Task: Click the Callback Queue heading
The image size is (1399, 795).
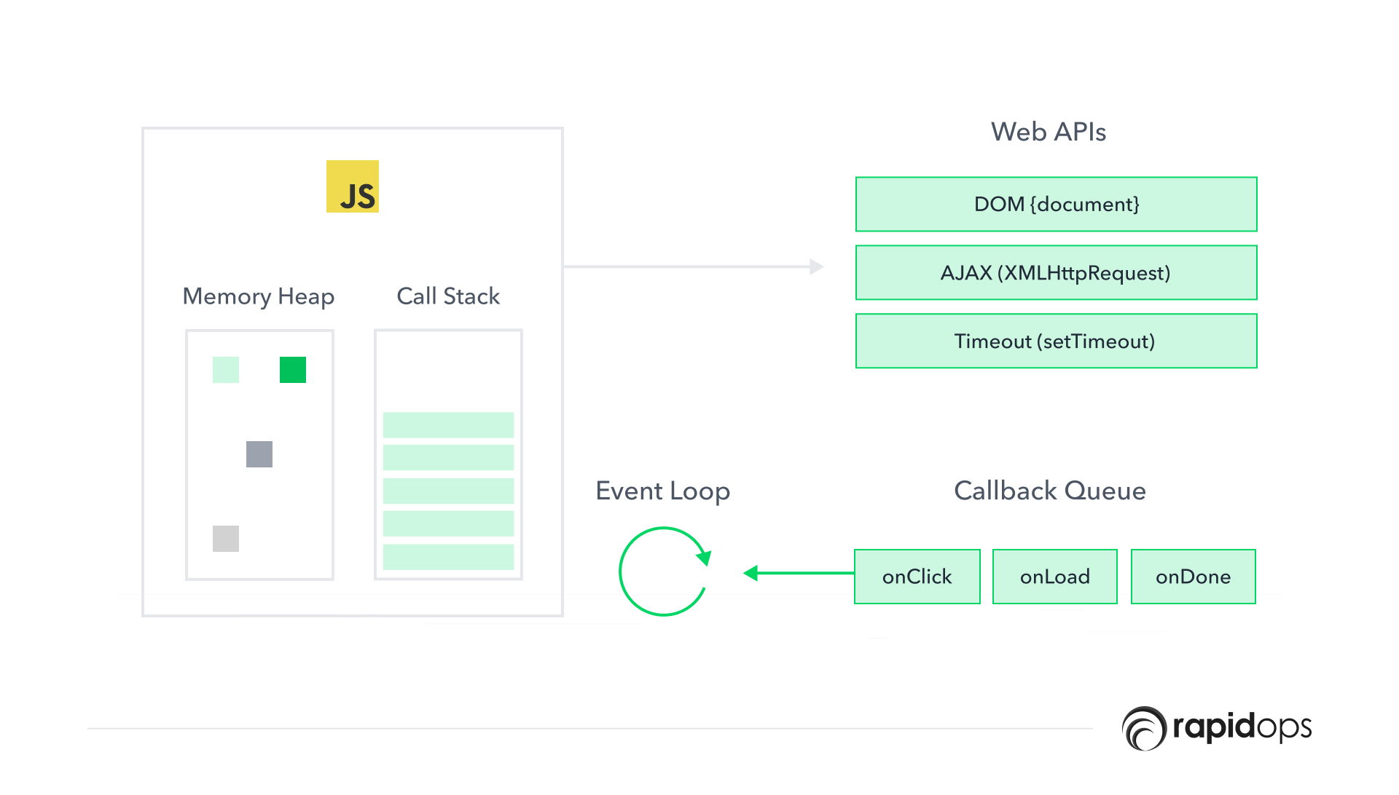Action: click(1050, 491)
